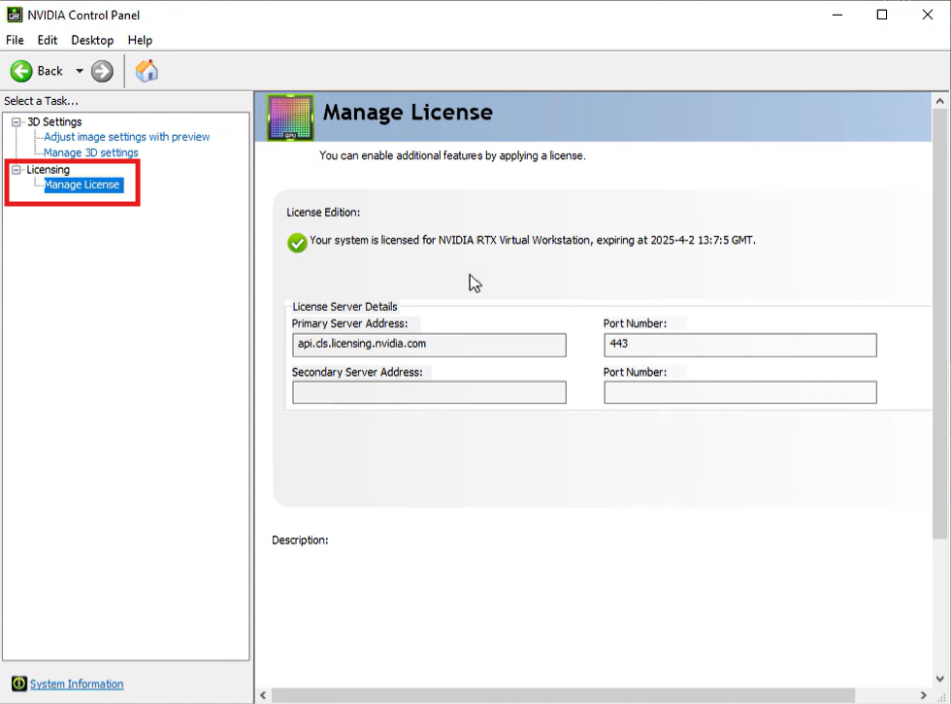This screenshot has height=704, width=951.
Task: Click the Forward arrow navigation icon
Action: (x=100, y=70)
